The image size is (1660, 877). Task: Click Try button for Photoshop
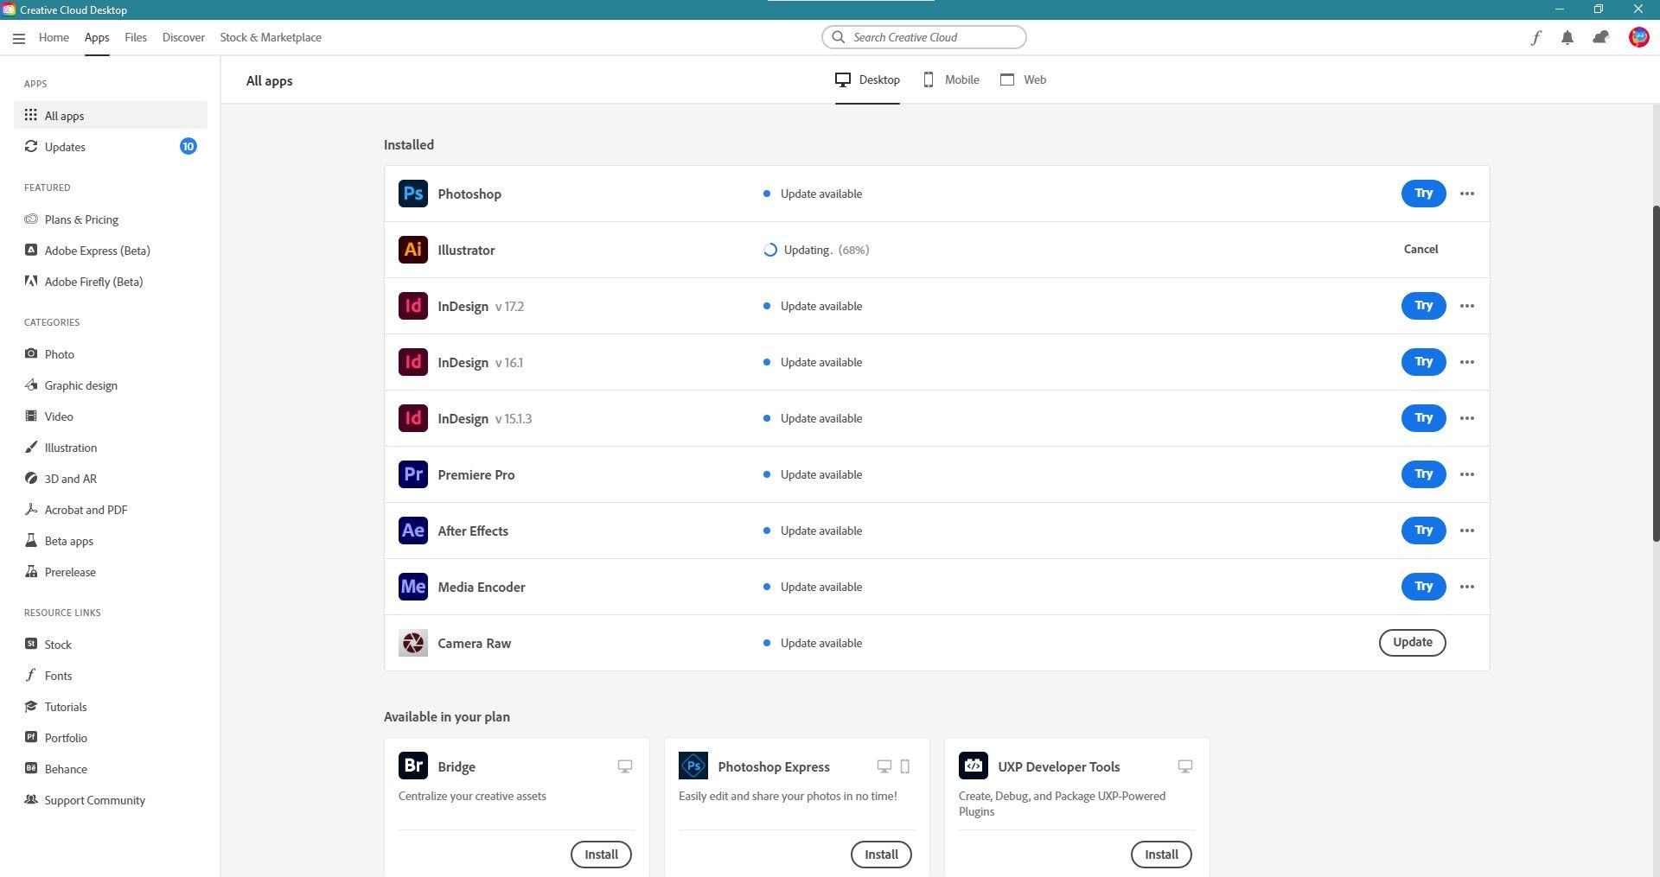[1423, 194]
